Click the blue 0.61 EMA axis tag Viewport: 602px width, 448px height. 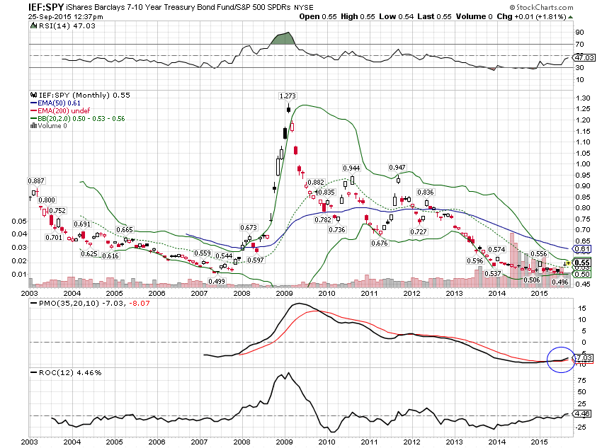coord(582,249)
